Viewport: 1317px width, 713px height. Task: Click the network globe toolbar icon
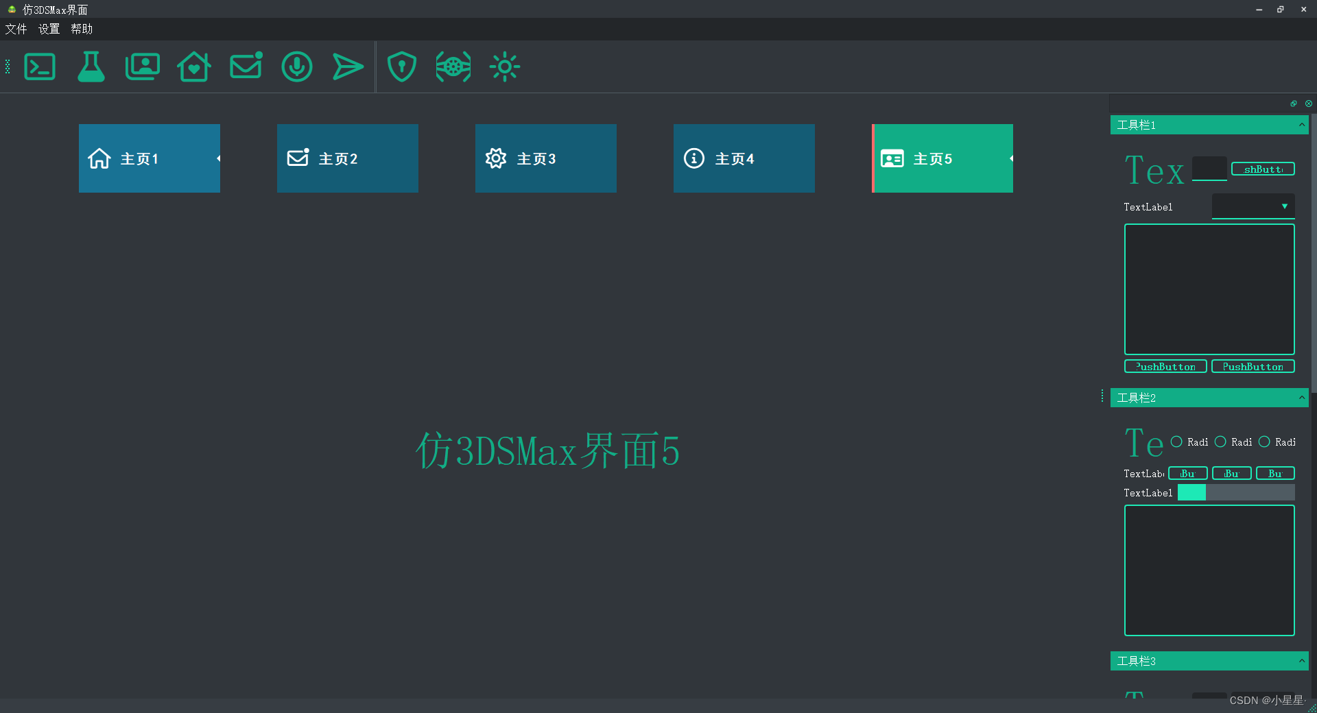point(453,67)
